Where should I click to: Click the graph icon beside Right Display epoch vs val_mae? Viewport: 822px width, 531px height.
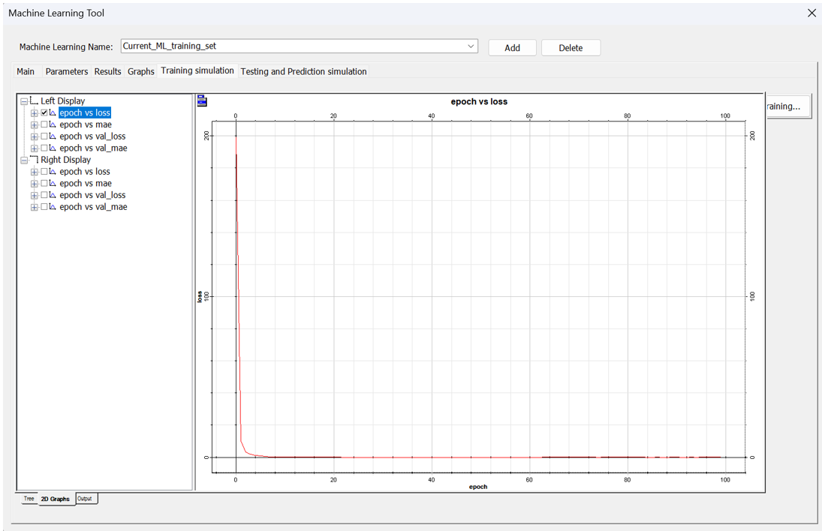53,207
